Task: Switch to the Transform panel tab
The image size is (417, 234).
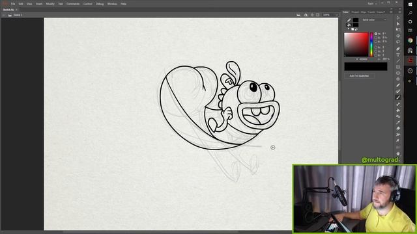Action: [371, 12]
